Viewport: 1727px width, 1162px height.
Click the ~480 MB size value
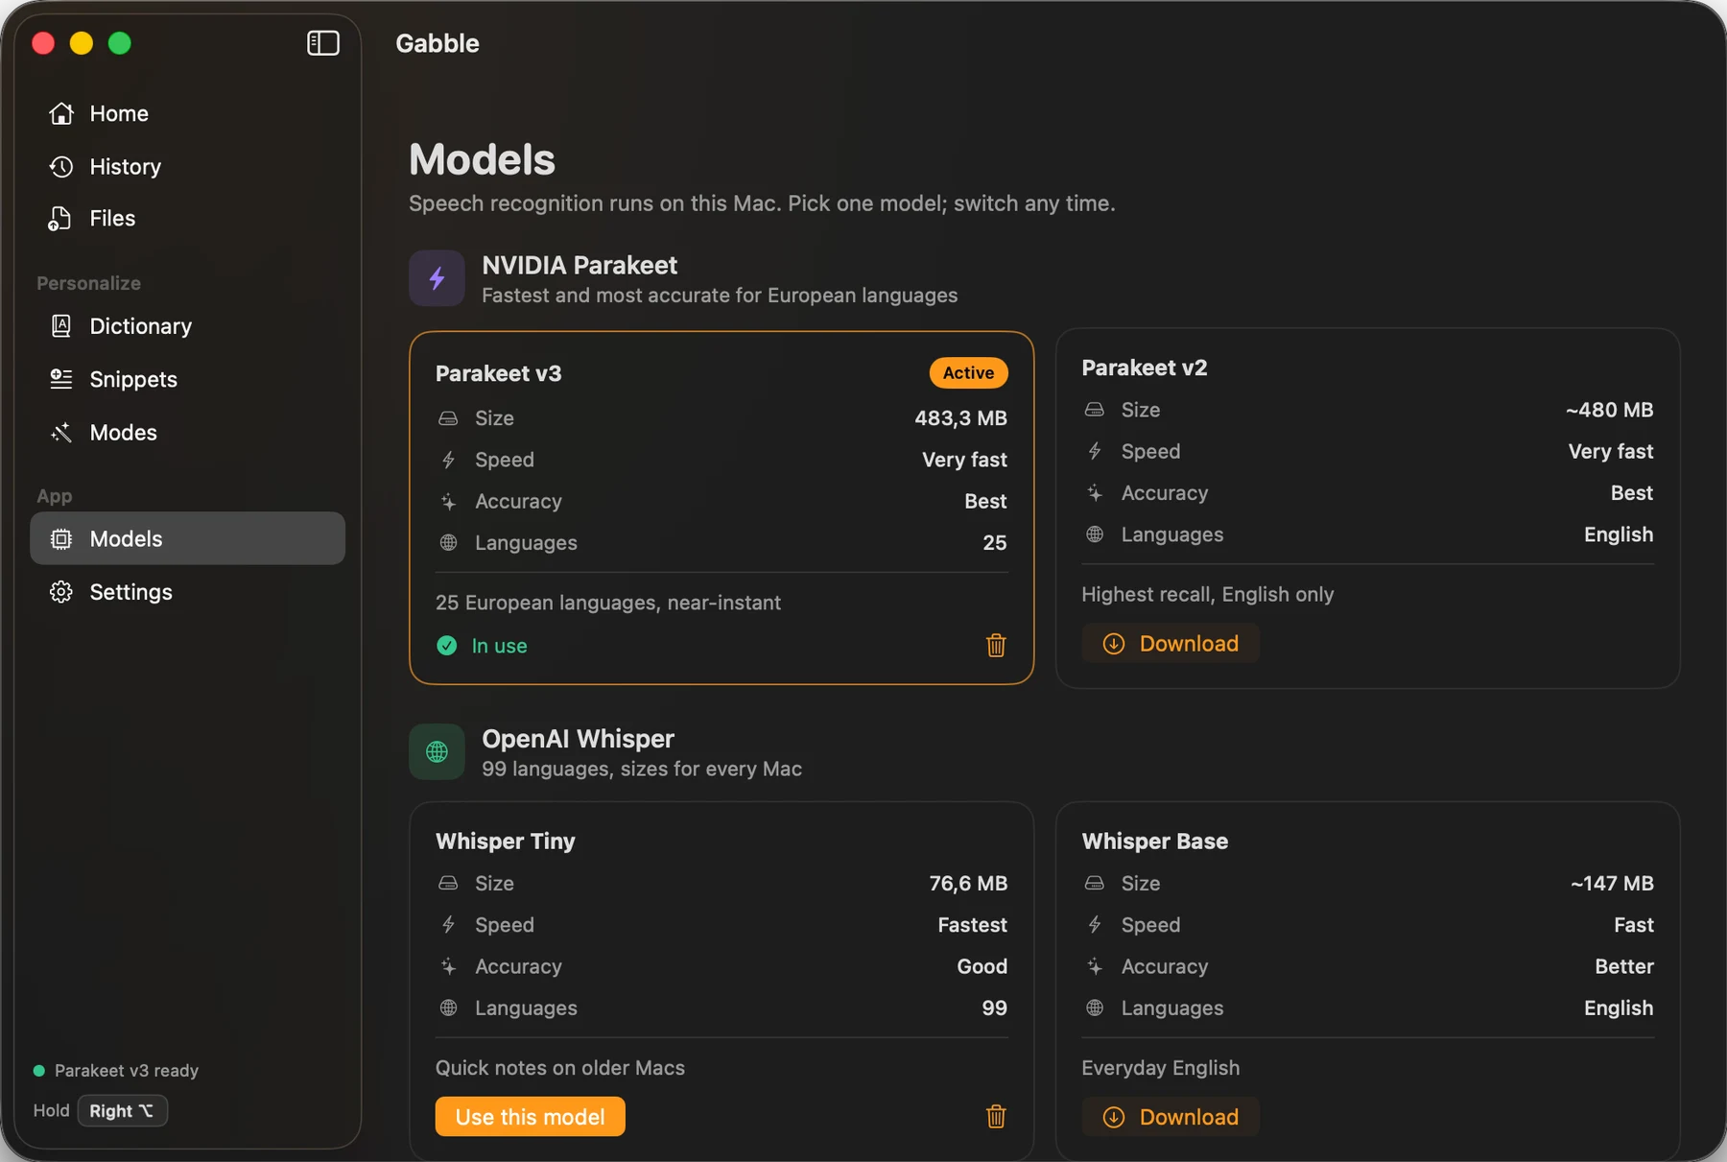click(1609, 410)
